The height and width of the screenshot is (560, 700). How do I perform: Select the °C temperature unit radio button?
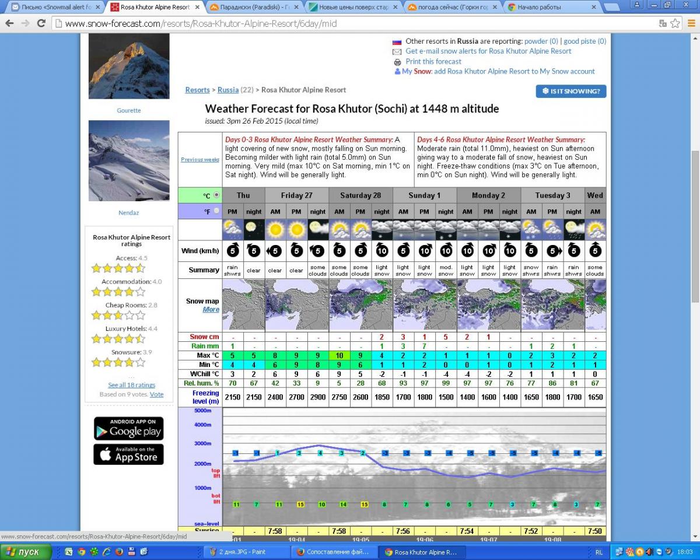point(216,195)
